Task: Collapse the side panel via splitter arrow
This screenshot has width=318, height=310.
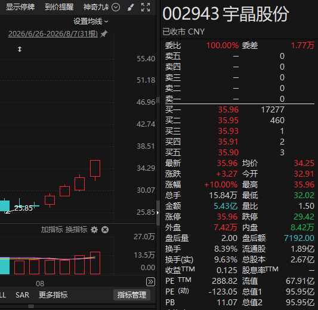Action: click(158, 213)
